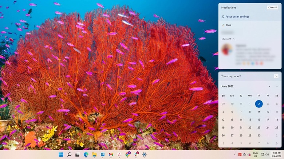Viewport: 284px width, 159px height.
Task: Open Focus assist settings
Action: tap(237, 17)
